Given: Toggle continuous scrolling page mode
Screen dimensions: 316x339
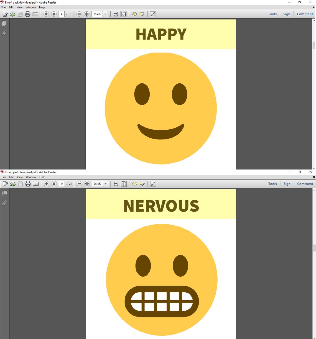Looking at the screenshot, I should [x=116, y=14].
